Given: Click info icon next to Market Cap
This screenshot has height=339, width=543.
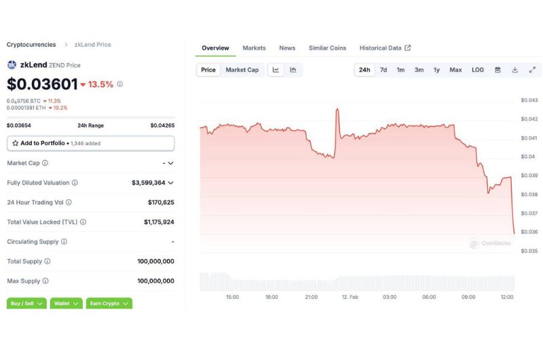Looking at the screenshot, I should [45, 163].
